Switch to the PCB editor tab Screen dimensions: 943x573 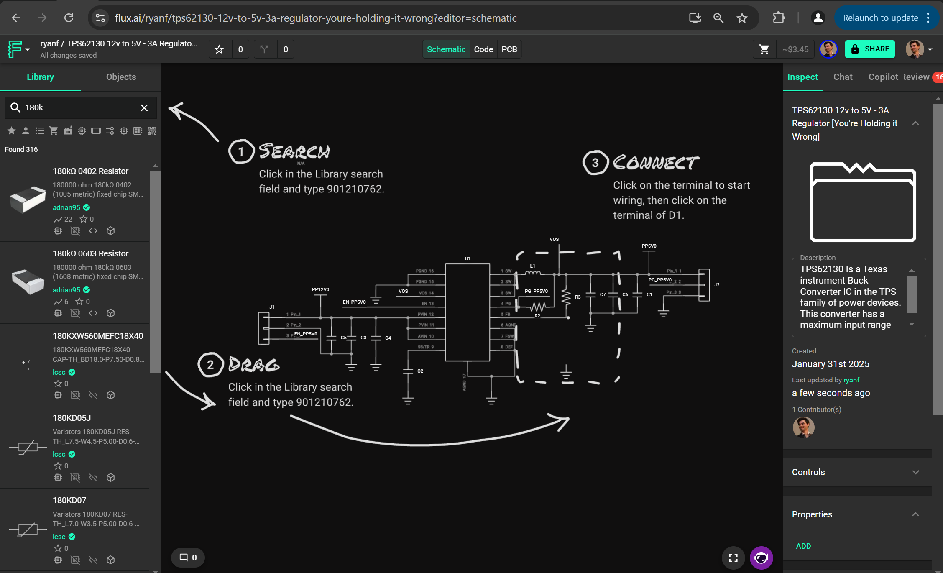509,49
